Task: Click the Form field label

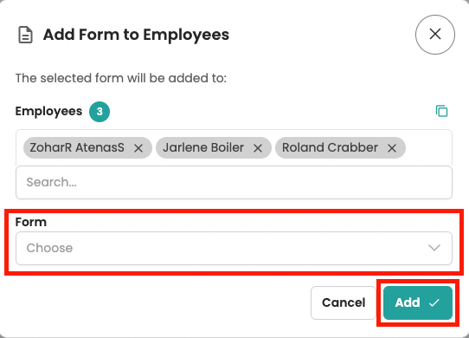Action: 31,222
